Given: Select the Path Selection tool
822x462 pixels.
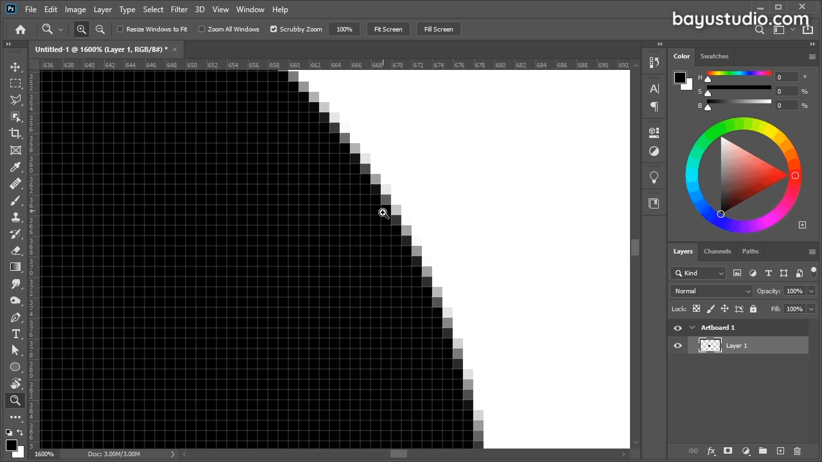Looking at the screenshot, I should pos(15,350).
